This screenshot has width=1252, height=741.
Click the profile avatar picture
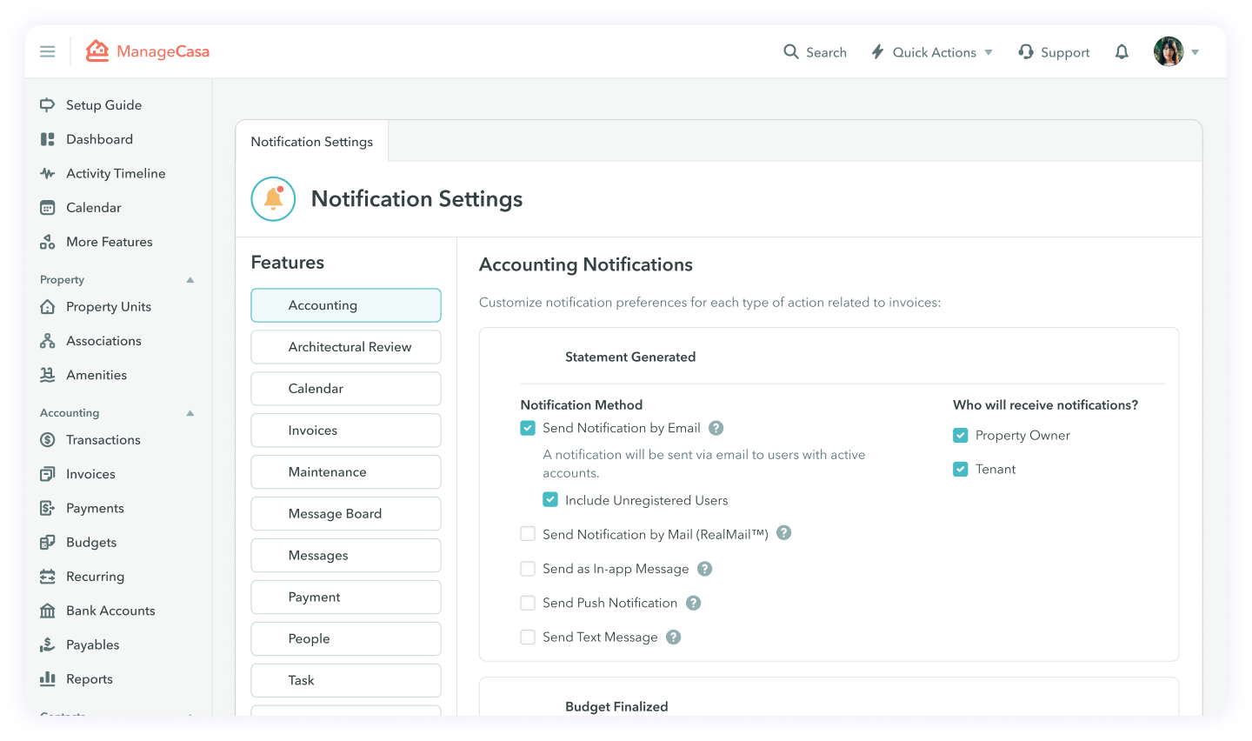[1169, 50]
